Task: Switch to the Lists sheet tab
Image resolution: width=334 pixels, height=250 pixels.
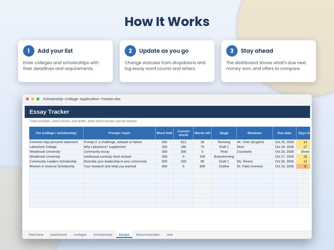Action: 170,234
